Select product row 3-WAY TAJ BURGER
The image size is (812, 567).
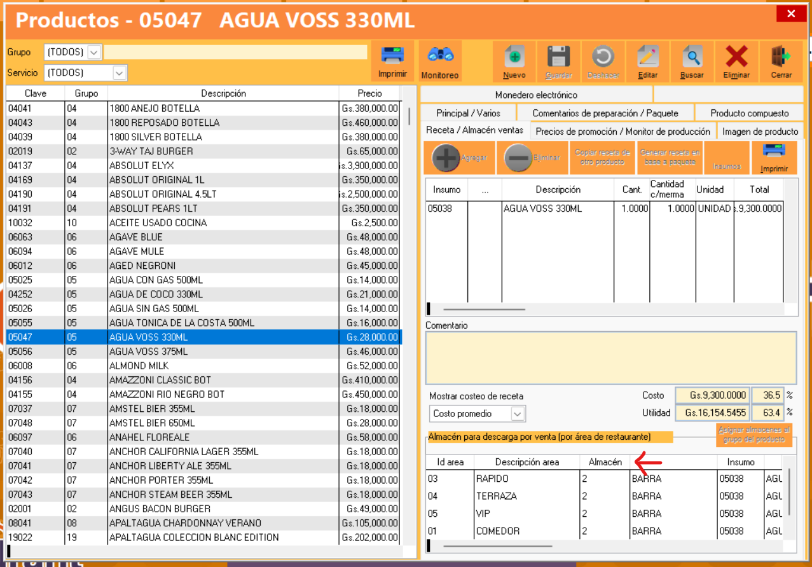203,151
